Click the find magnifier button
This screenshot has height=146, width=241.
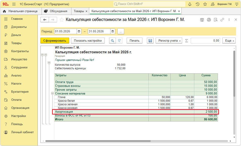pos(112,41)
